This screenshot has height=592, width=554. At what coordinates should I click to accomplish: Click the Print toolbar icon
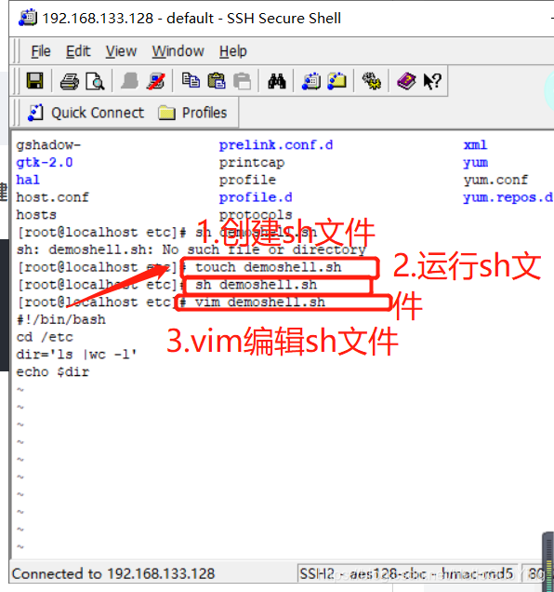(x=70, y=81)
